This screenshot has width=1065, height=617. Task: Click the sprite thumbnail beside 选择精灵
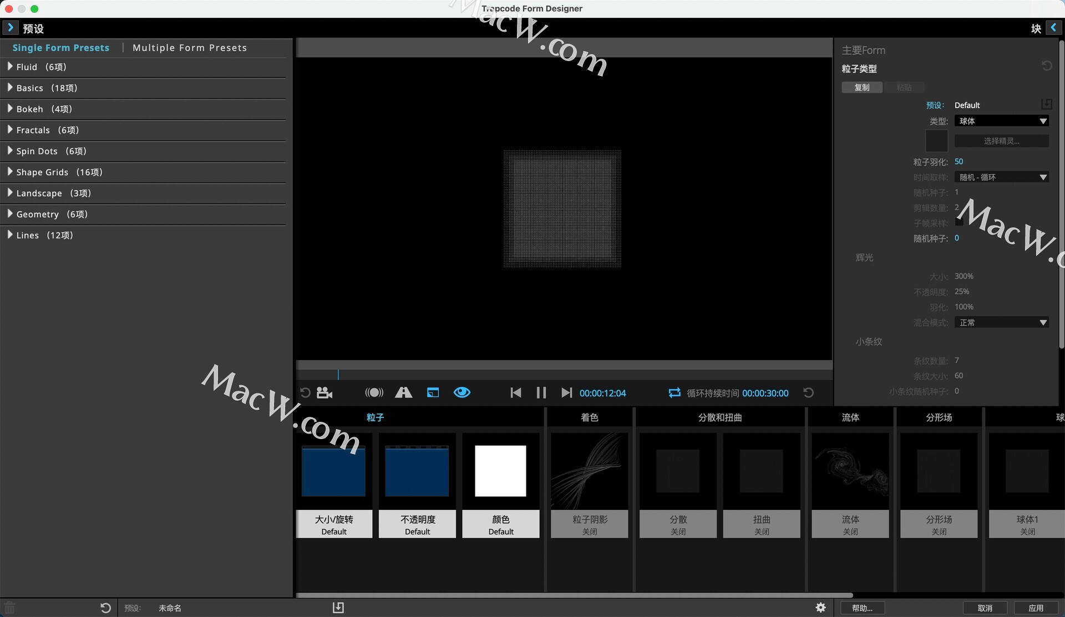point(937,141)
